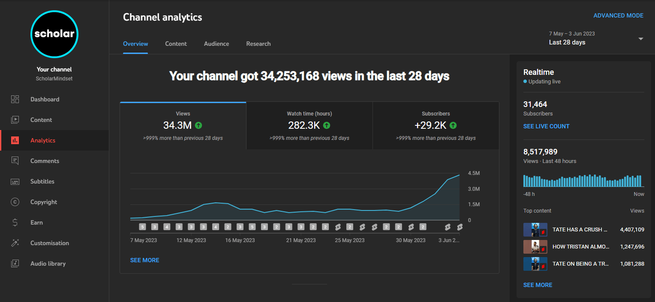The height and width of the screenshot is (302, 655).
Task: Open the TATE HAS A CRUSH video thumbnail
Action: [x=535, y=230]
